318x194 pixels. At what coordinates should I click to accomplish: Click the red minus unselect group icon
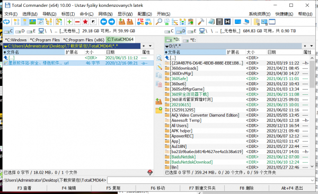(77, 22)
